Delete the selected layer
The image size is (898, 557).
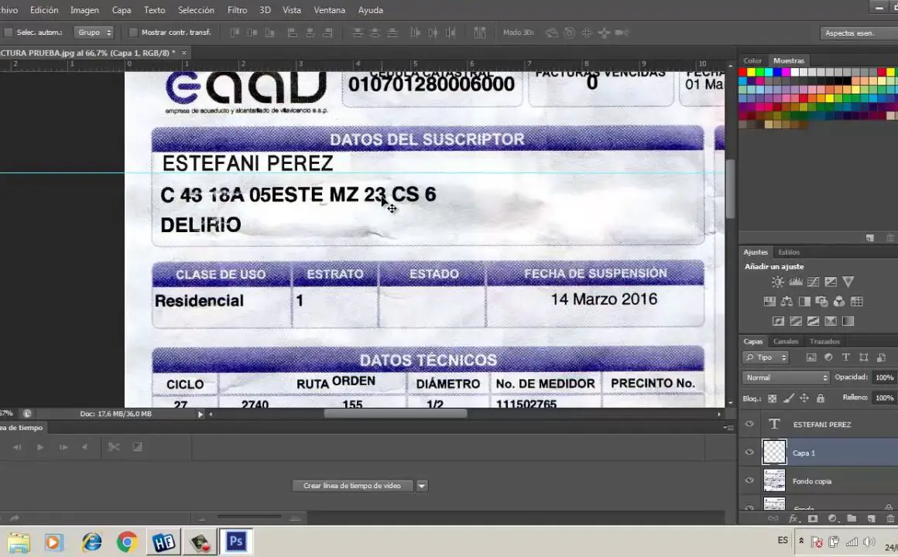click(890, 518)
